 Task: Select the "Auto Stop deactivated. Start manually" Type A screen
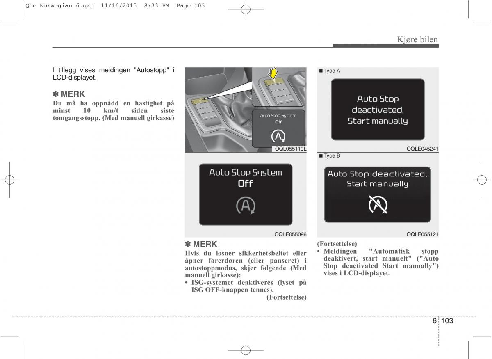coord(378,110)
